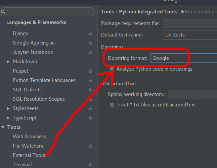Click project-level icon next to Django
This screenshot has height=168, width=217.
tap(90, 34)
